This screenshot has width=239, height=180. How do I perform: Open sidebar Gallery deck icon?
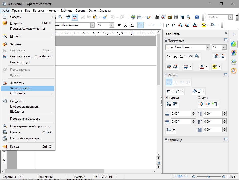233,62
